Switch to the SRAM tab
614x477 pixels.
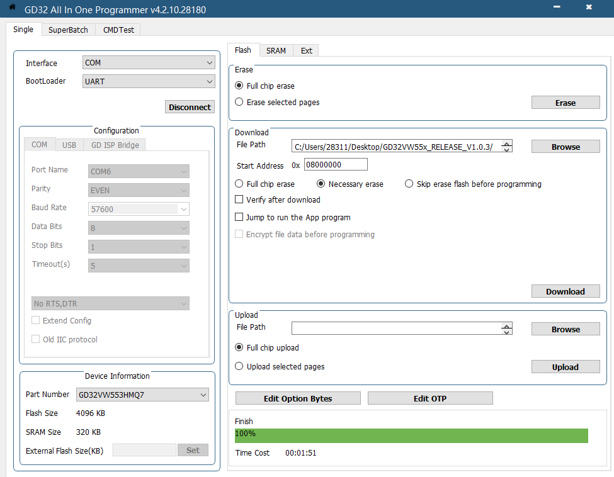coord(276,50)
